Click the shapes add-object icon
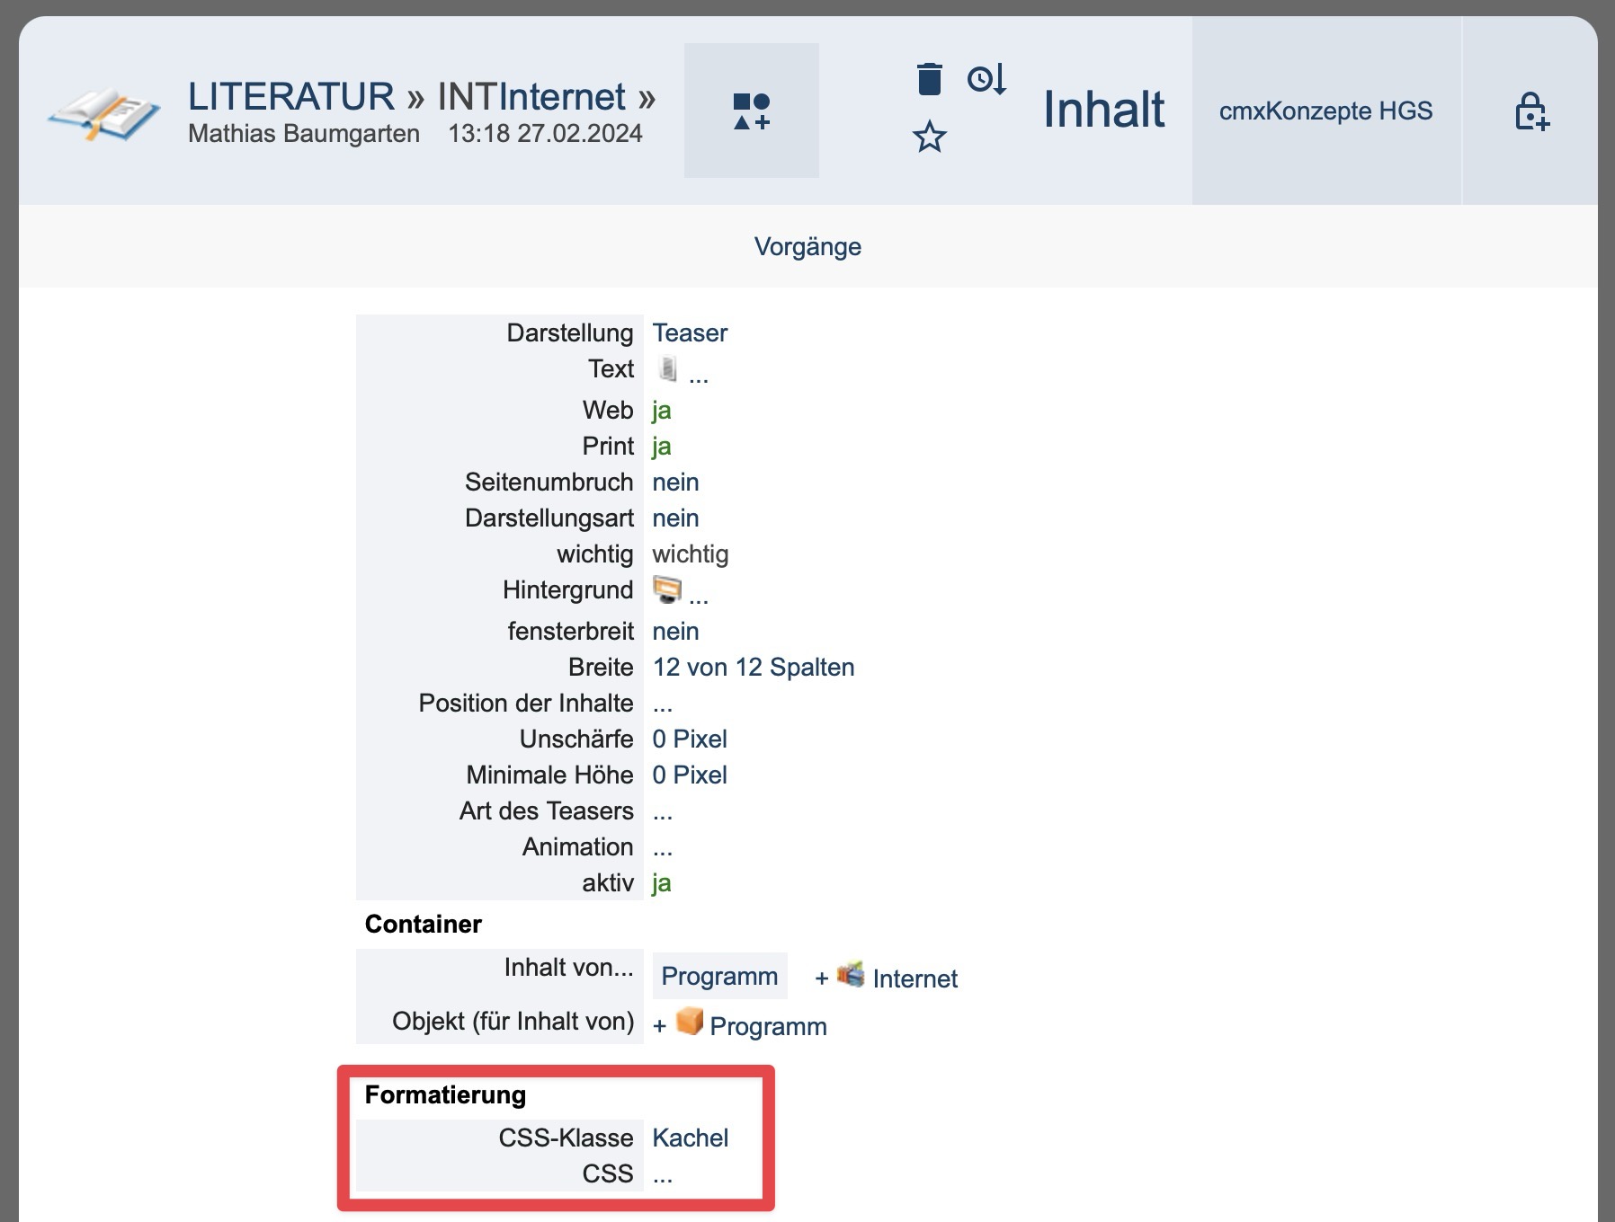Screen dimensions: 1615x1222 coord(751,111)
